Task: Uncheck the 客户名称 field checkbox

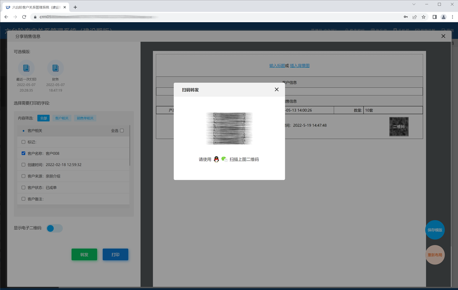Action: pyautogui.click(x=24, y=154)
